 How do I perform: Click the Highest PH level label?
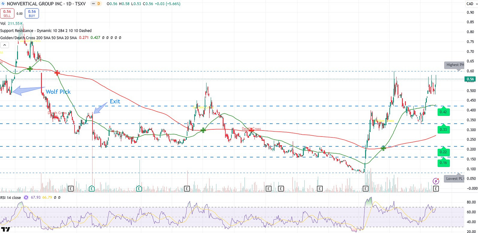454,65
